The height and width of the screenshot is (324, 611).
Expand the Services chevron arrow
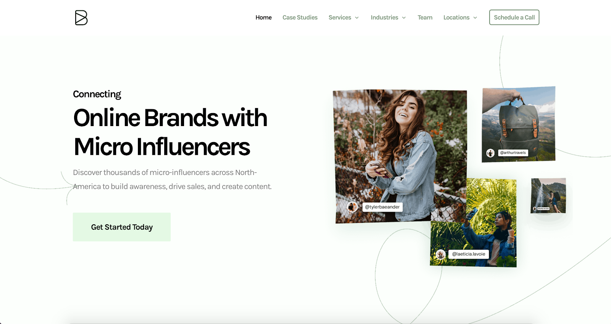[x=357, y=18]
